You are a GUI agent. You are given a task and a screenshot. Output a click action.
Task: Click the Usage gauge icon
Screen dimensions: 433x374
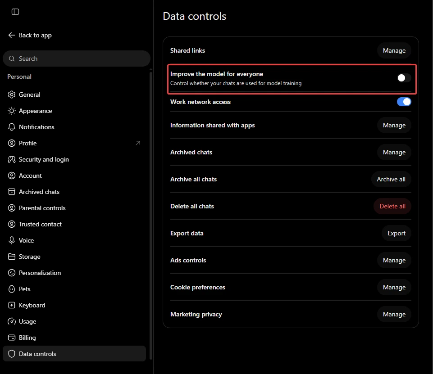(12, 321)
